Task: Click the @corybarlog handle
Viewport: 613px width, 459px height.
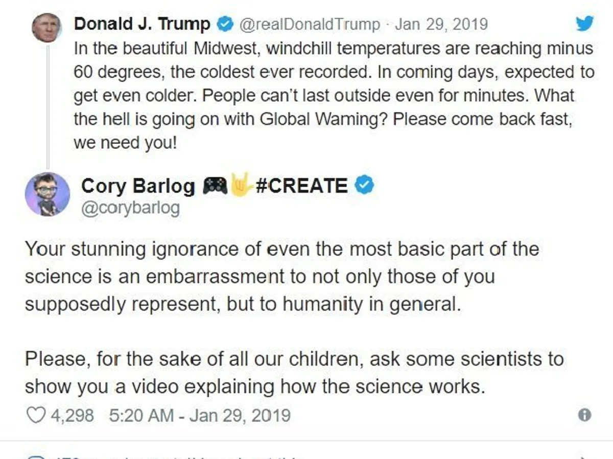Action: pyautogui.click(x=130, y=209)
